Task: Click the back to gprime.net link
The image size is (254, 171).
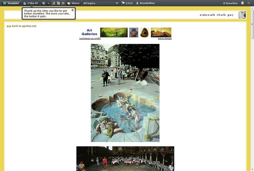Action: point(22,26)
